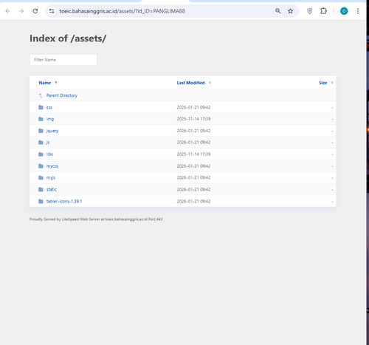Open the mycss folder link
This screenshot has width=369, height=345.
[x=52, y=166]
